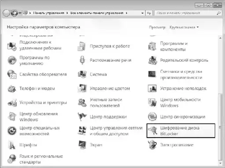
Task: Open the Шрифты fonts icon
Action: pos(12,145)
